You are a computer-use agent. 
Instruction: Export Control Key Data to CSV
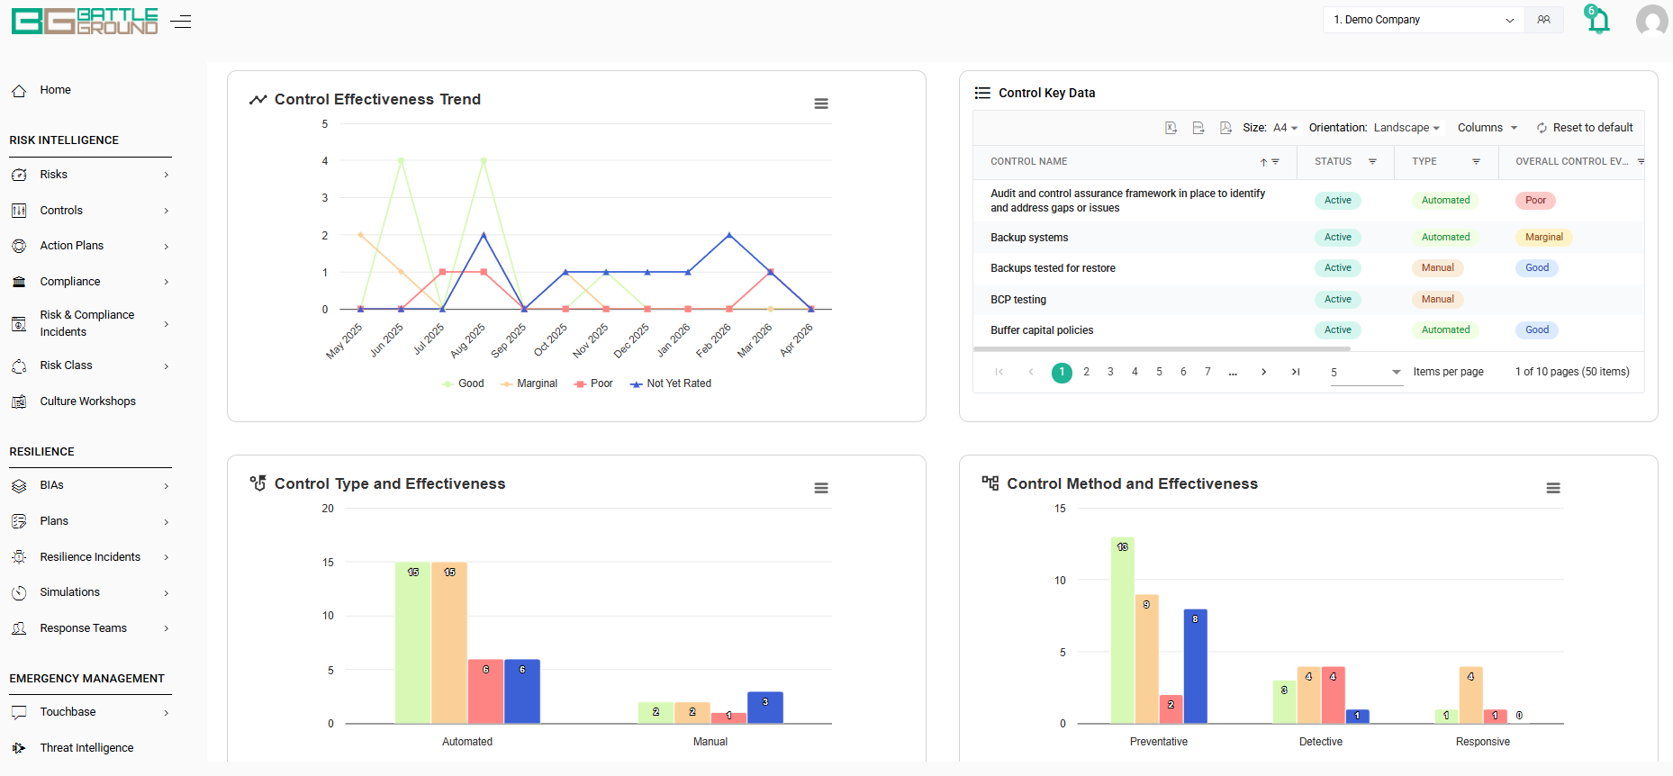[1198, 128]
